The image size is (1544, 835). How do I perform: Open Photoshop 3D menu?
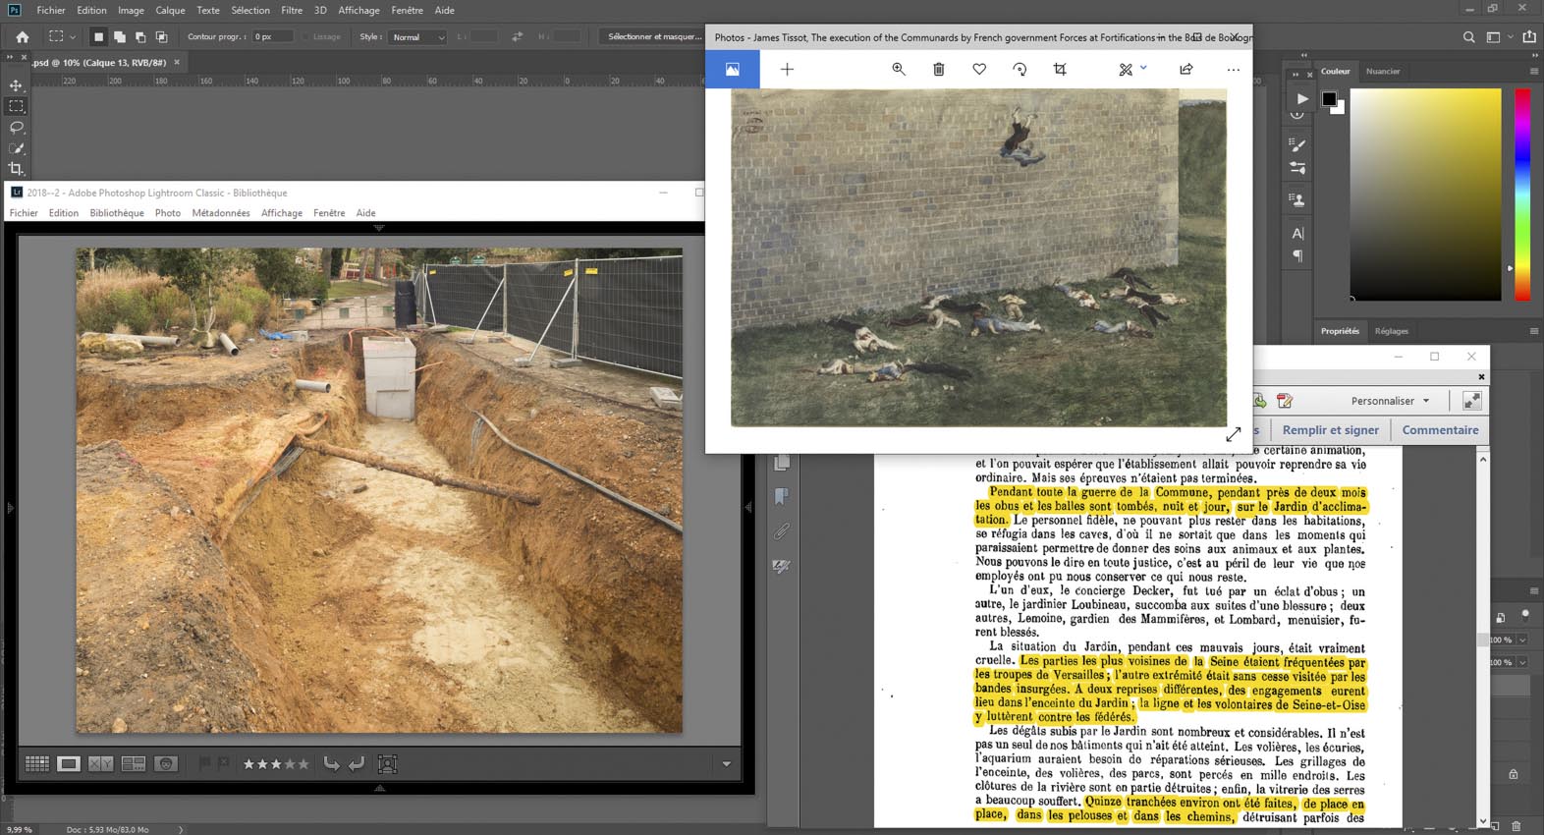[320, 10]
